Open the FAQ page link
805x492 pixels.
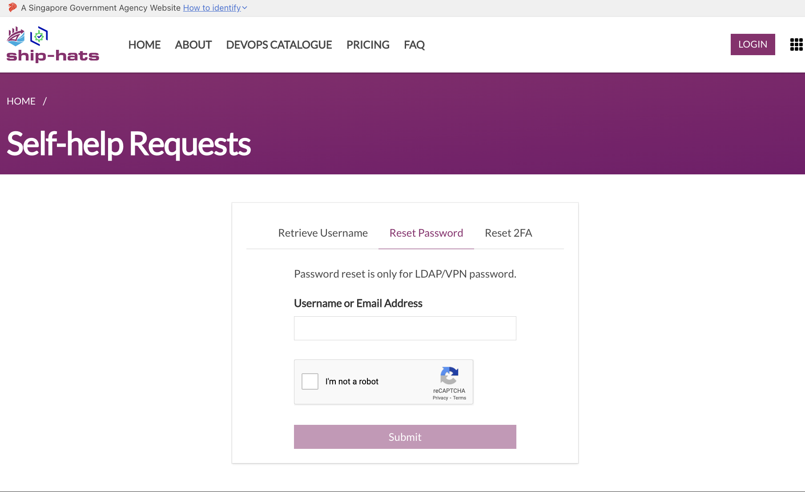(414, 45)
